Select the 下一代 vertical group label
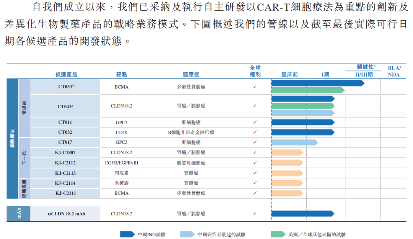Viewport: 413px width, 239px height. tap(24, 158)
